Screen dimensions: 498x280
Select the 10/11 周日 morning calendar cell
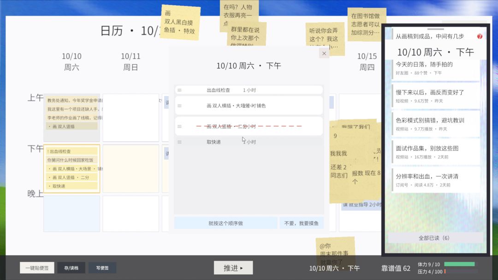[130, 118]
